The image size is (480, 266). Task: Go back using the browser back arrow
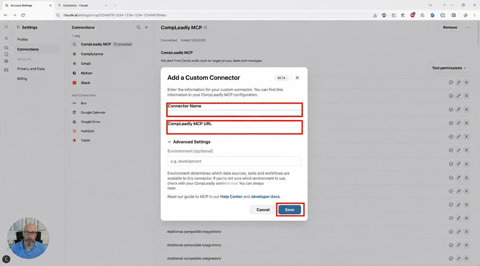click(6, 15)
